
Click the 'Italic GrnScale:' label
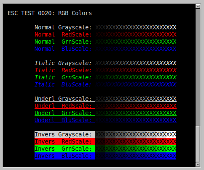(63, 77)
